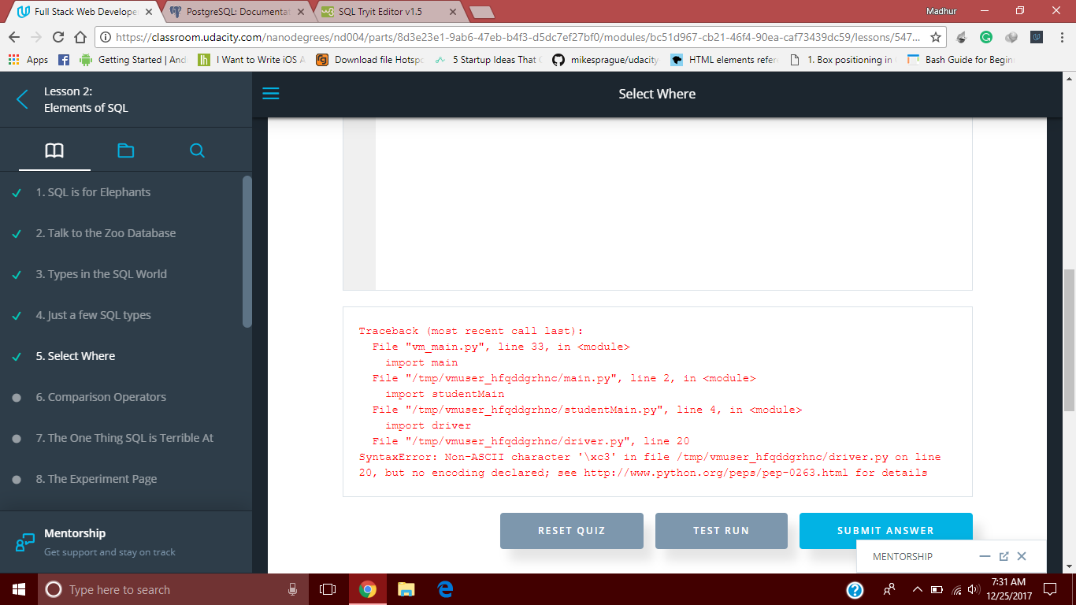Open File Explorer from the taskbar
Image resolution: width=1076 pixels, height=605 pixels.
[405, 588]
